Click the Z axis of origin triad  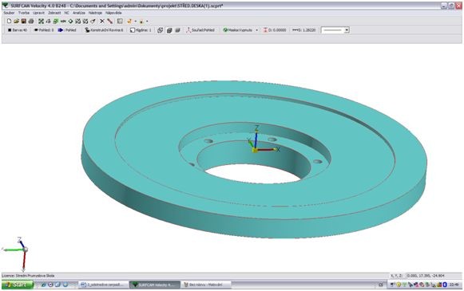point(256,137)
